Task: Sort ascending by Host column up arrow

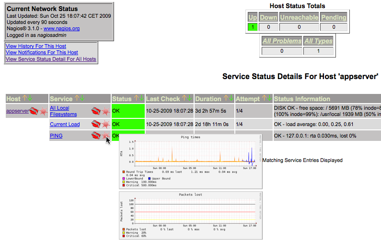Action: tap(25, 99)
